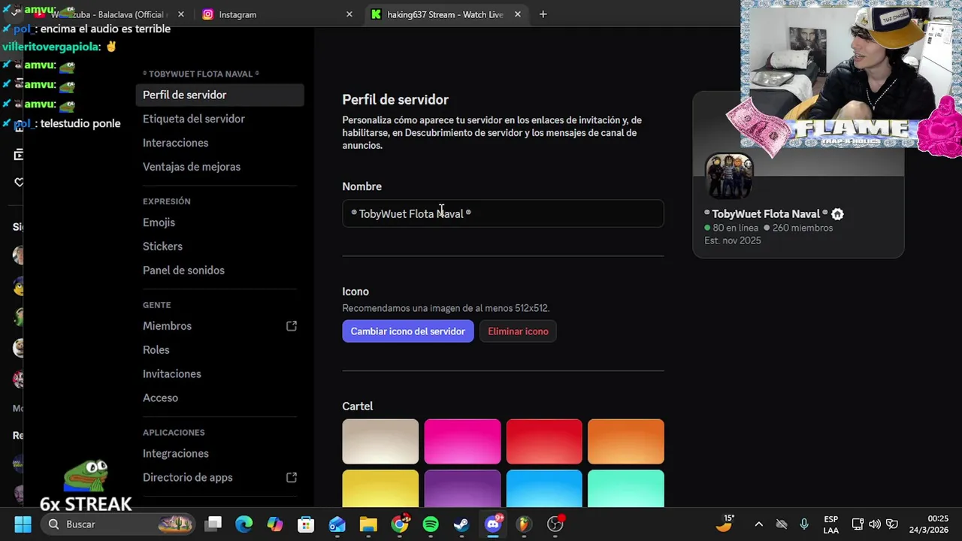Open clock and date 24/3/2026
962x541 pixels.
(x=928, y=524)
